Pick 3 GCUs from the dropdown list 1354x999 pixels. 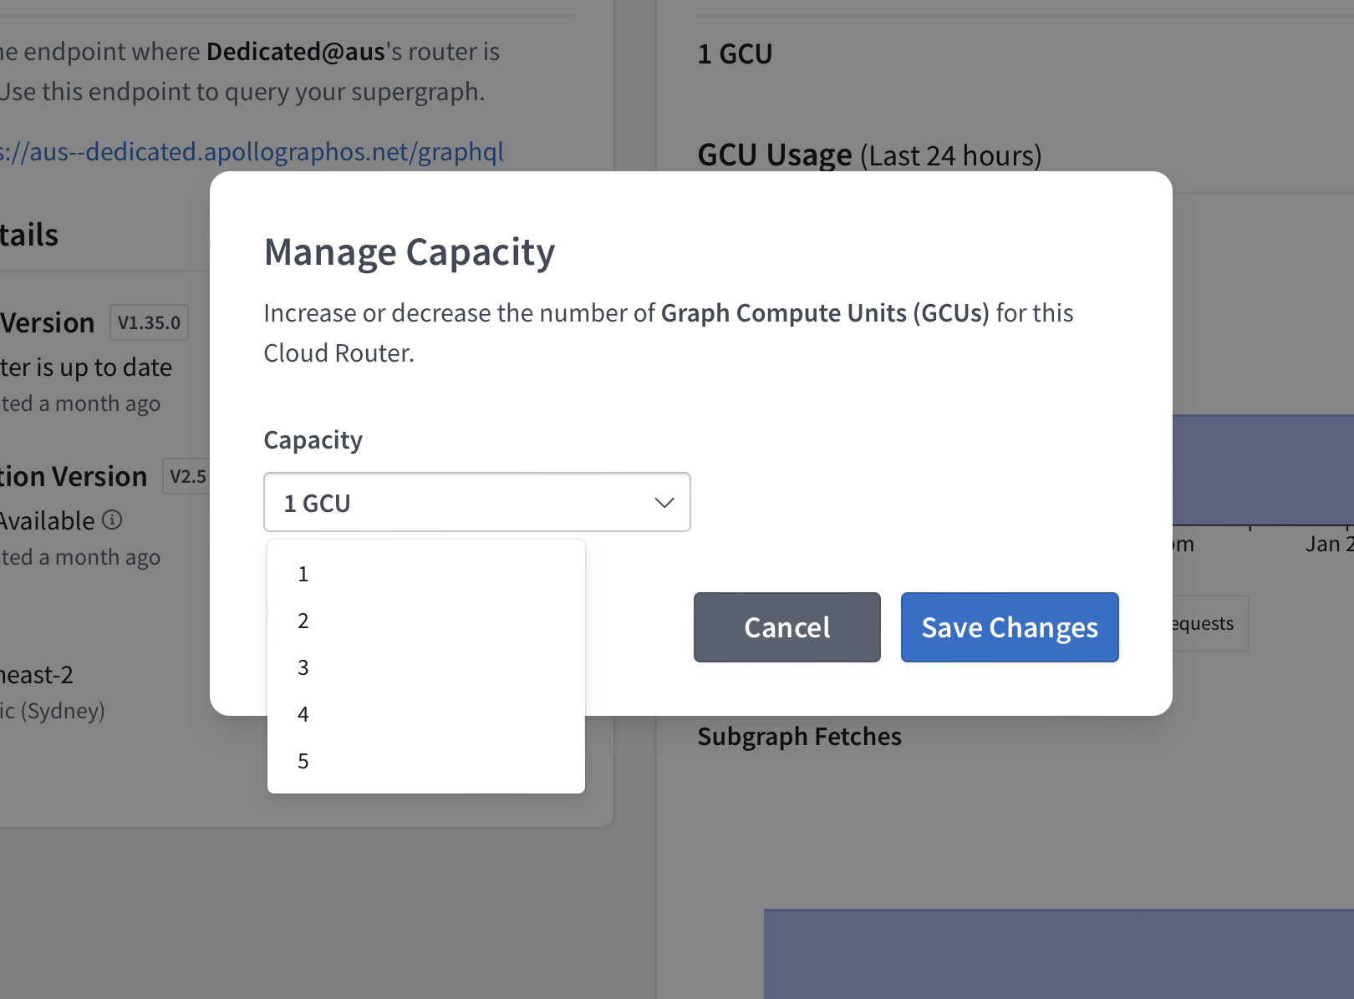[x=303, y=668]
